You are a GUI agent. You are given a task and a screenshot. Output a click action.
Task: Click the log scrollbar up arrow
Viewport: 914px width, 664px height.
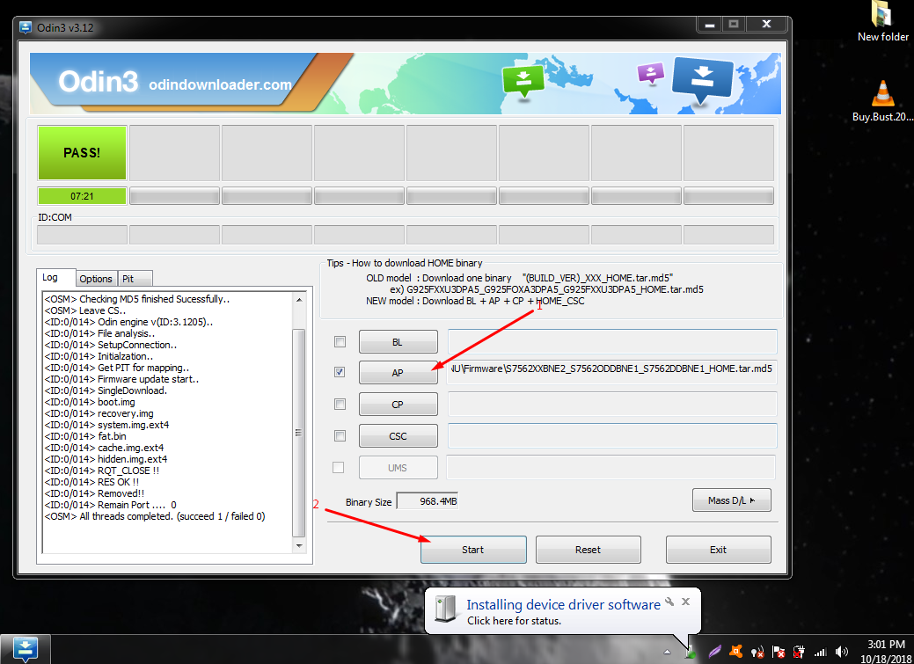click(299, 300)
